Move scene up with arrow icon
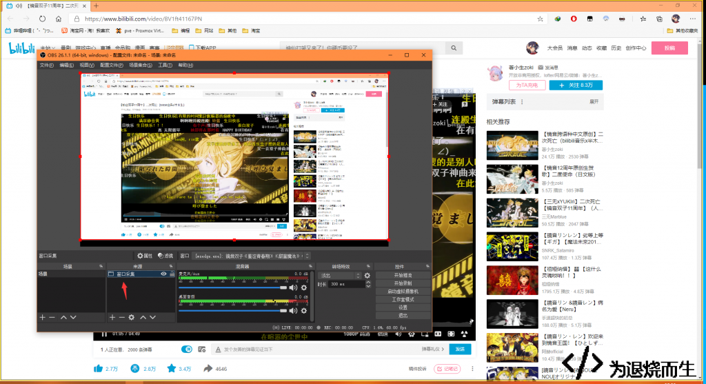Screen dimensions: 706x384 63,317
